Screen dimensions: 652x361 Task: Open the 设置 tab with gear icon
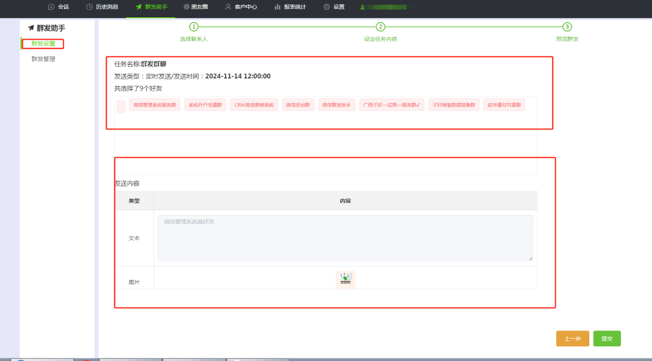coord(334,7)
